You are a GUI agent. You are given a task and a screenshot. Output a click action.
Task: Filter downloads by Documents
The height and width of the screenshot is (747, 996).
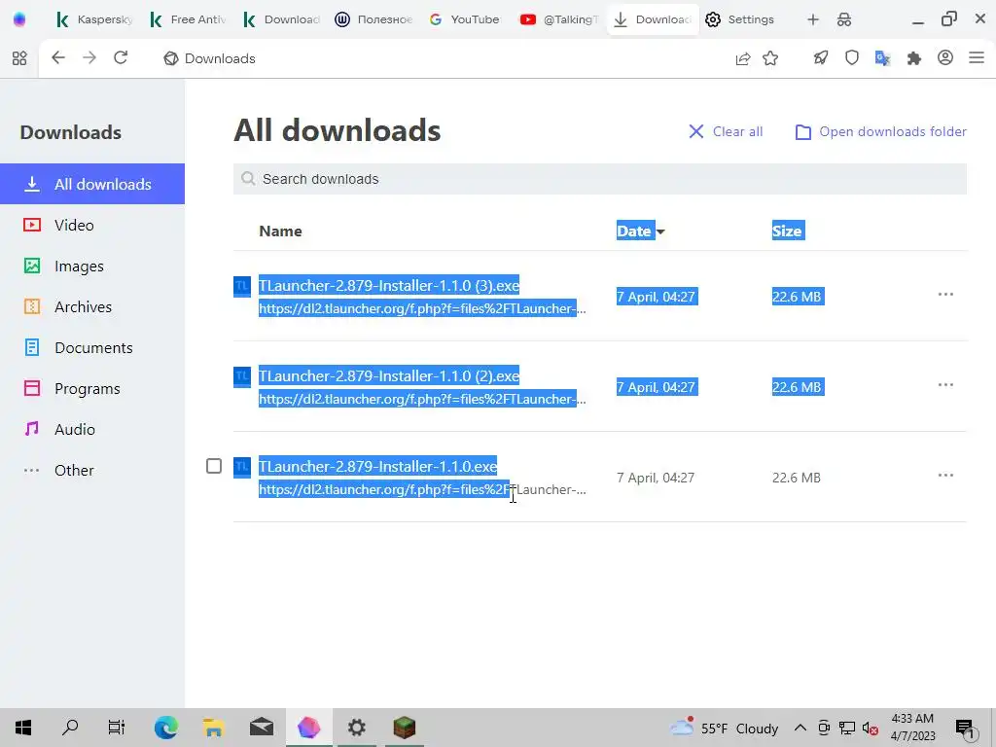pos(92,347)
